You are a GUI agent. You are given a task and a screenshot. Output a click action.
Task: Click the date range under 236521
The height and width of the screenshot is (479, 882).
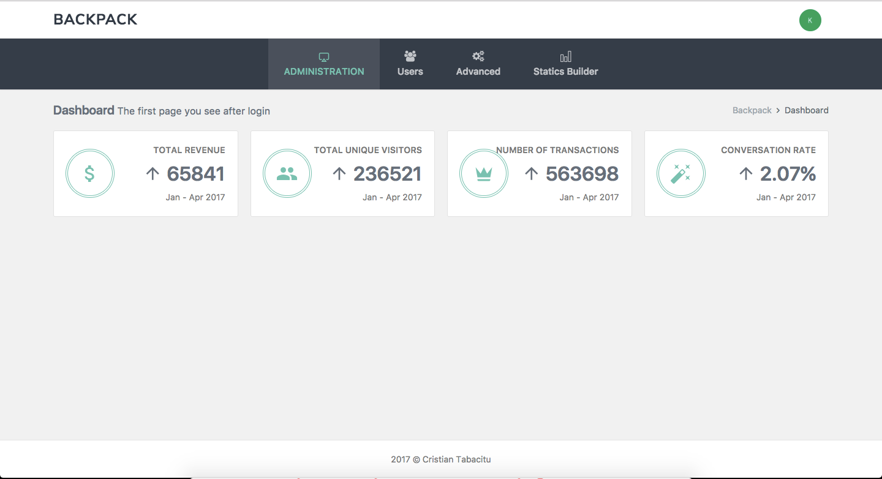pos(392,197)
